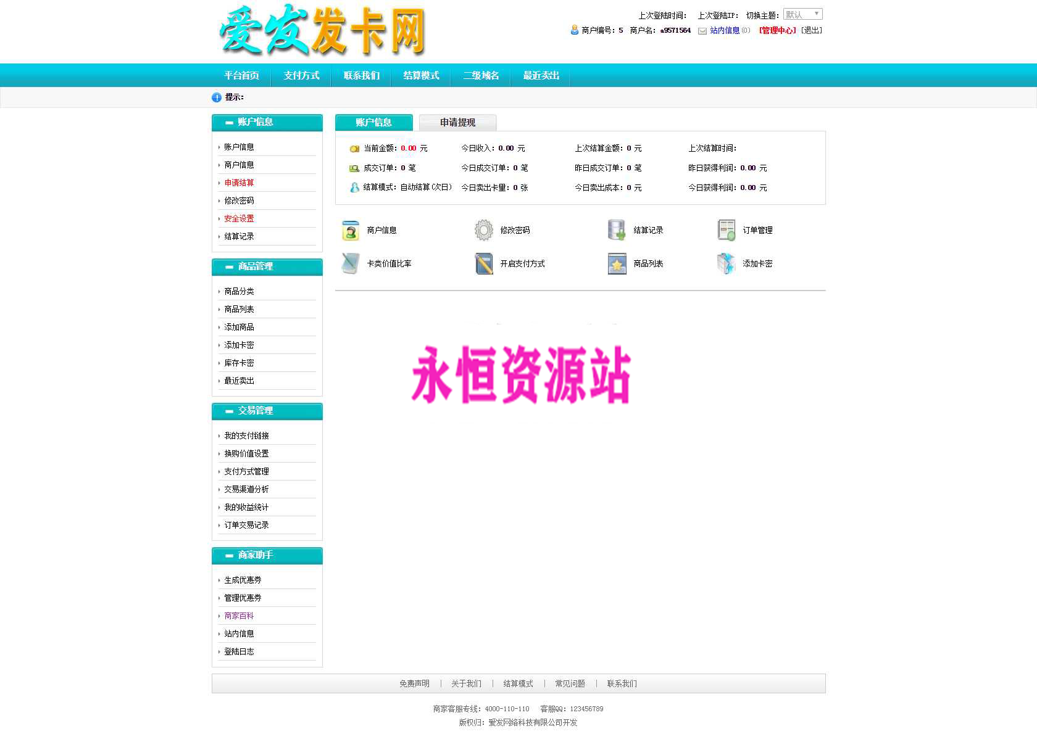Click the 卡类价值比率 icon

click(x=351, y=264)
